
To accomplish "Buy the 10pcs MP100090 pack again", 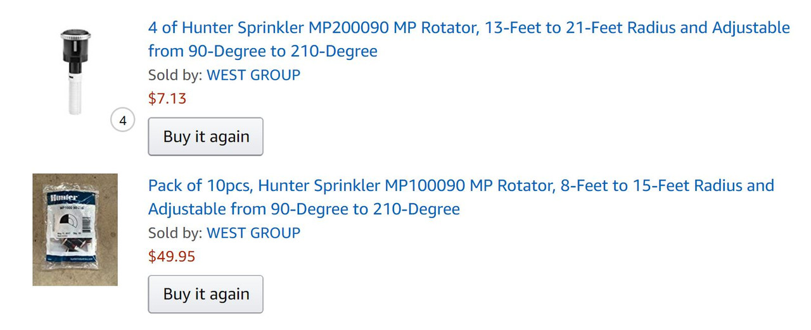I will tap(206, 294).
